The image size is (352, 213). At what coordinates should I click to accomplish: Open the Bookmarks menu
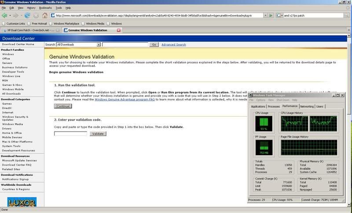point(45,8)
